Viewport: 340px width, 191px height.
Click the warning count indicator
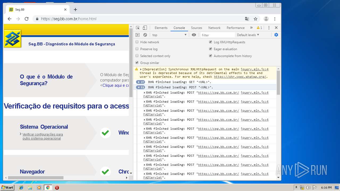(260, 28)
